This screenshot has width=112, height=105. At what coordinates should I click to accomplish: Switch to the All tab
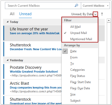coord(12,14)
